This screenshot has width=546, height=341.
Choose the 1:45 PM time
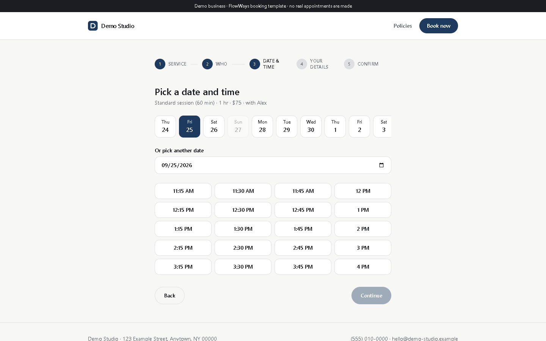click(x=303, y=229)
